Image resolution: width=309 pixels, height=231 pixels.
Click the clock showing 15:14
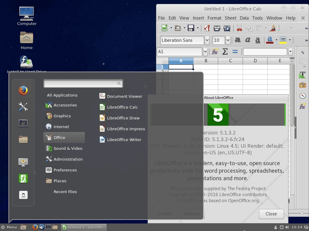[297, 227]
